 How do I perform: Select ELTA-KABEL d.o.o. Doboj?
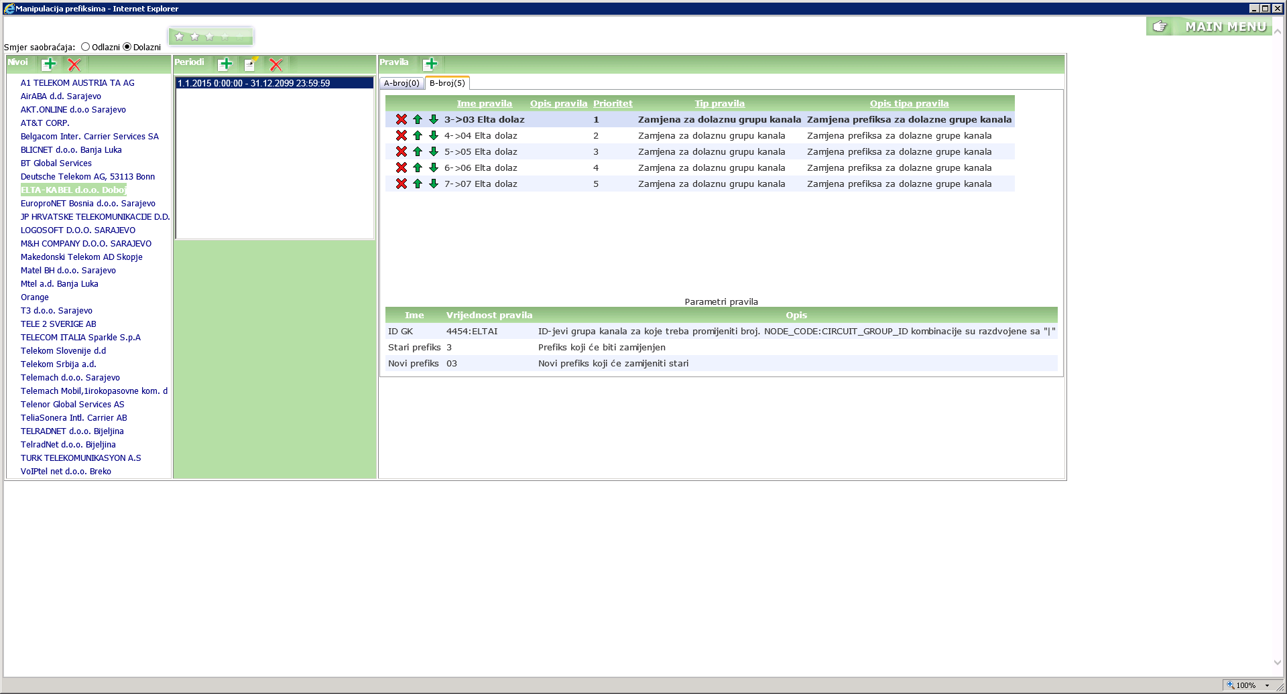coord(74,190)
